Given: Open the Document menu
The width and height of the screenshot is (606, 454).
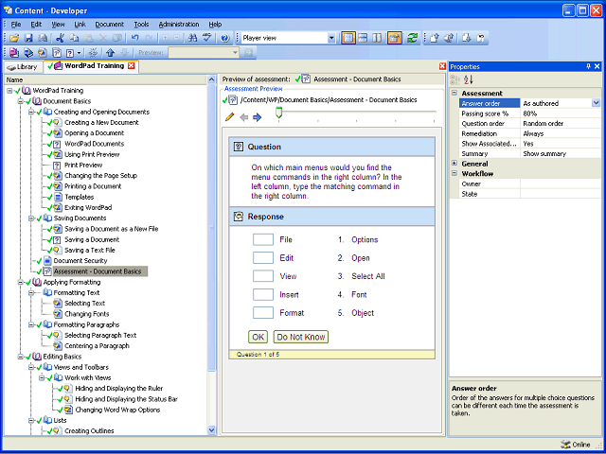Looking at the screenshot, I should click(110, 25).
